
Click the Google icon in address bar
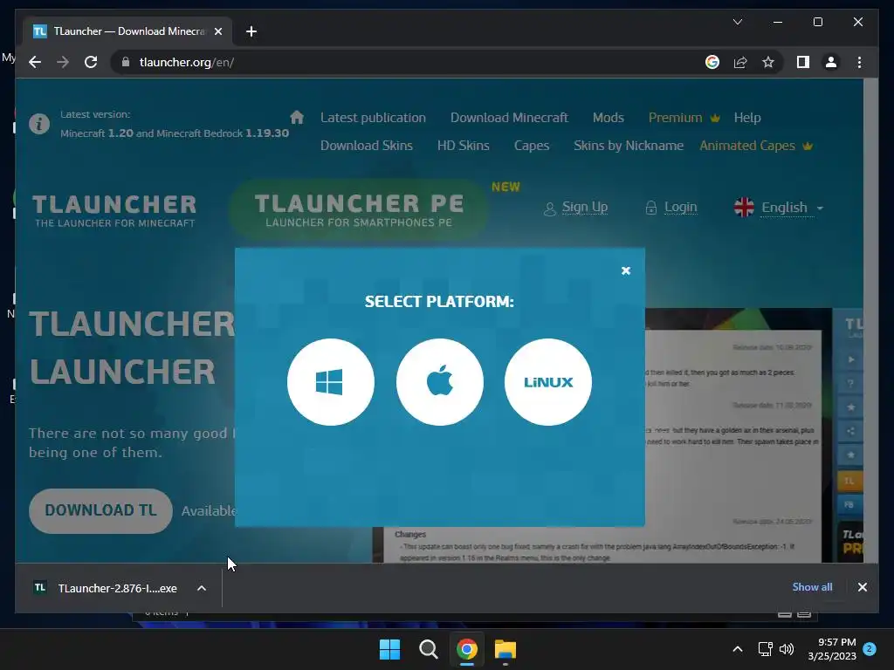click(x=712, y=62)
